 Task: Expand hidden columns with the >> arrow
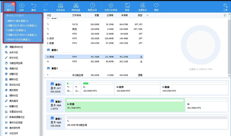click(147, 15)
